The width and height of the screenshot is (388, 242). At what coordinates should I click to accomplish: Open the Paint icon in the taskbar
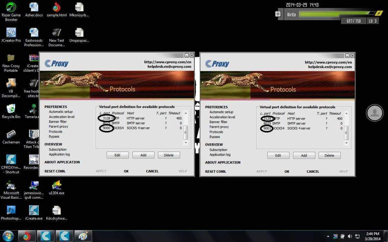click(x=83, y=236)
